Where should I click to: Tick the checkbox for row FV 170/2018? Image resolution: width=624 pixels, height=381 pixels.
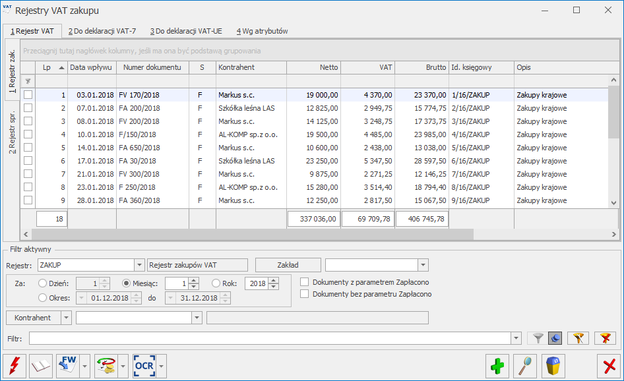pos(28,95)
